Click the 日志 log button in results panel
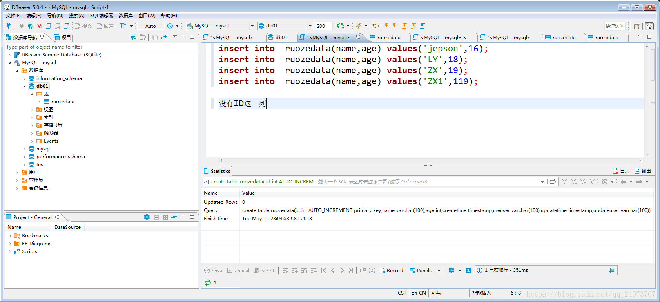This screenshot has height=302, width=660. coord(621,171)
